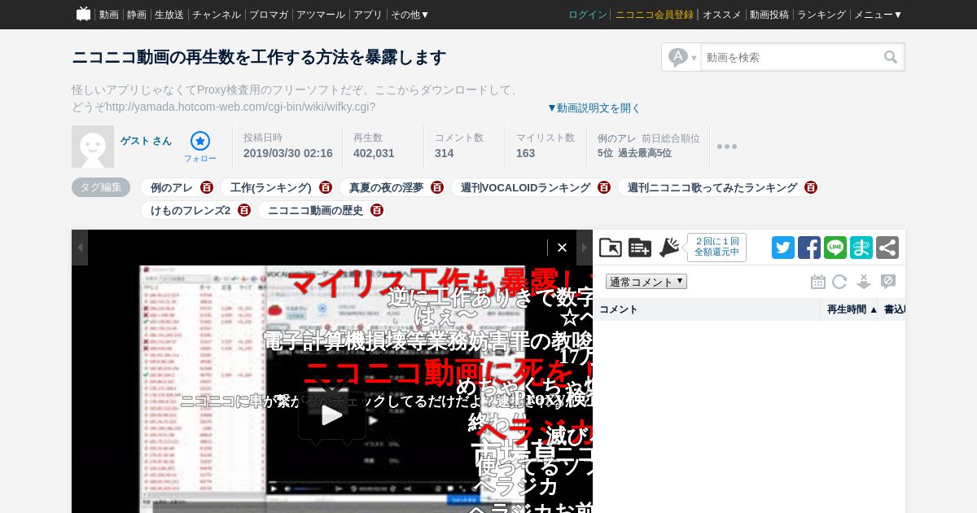Open the ランキング link
The height and width of the screenshot is (513, 977).
pos(821,15)
